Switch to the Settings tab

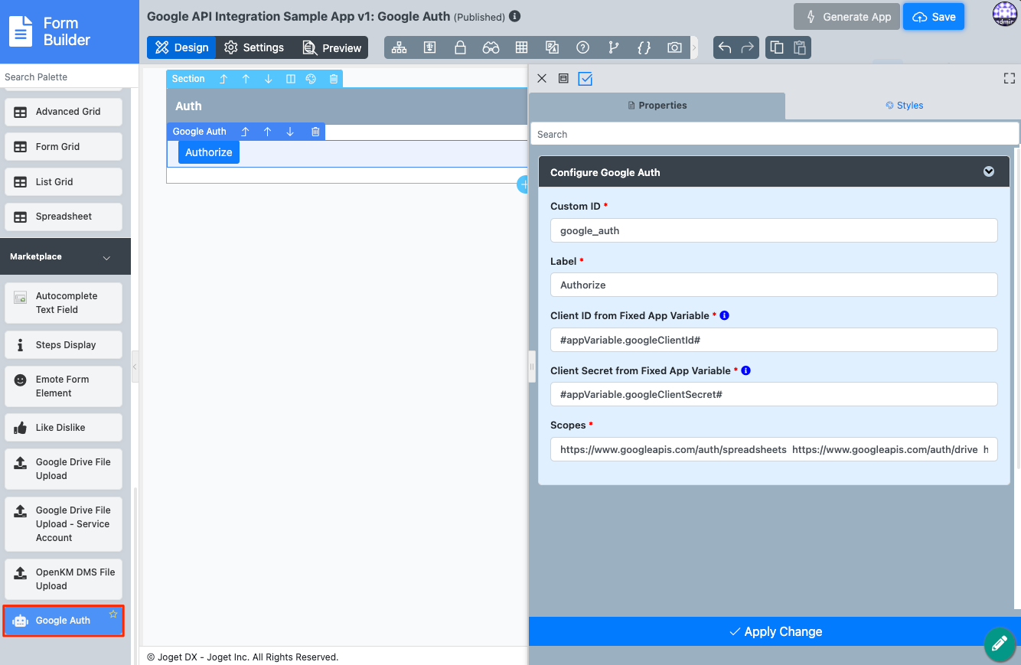coord(254,47)
